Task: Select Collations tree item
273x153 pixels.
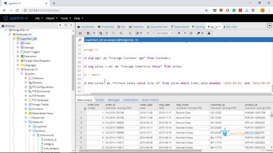Action: pos(38,78)
